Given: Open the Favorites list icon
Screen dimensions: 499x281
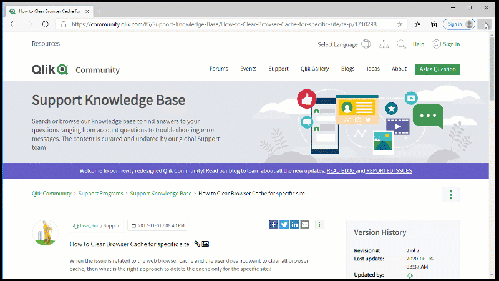Looking at the screenshot, I should [417, 24].
